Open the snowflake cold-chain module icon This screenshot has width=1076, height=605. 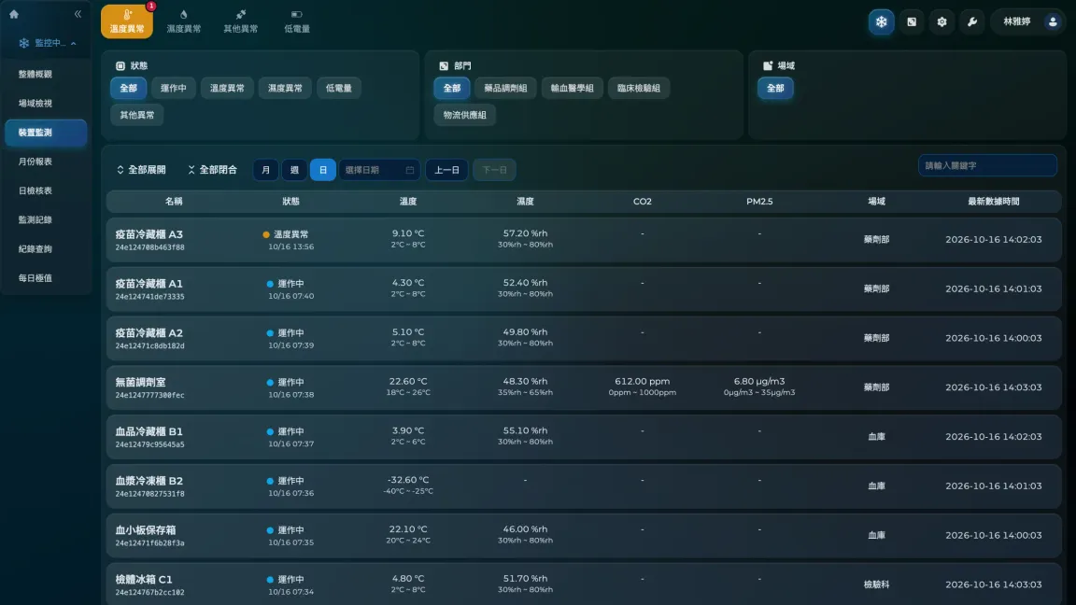pyautogui.click(x=881, y=22)
